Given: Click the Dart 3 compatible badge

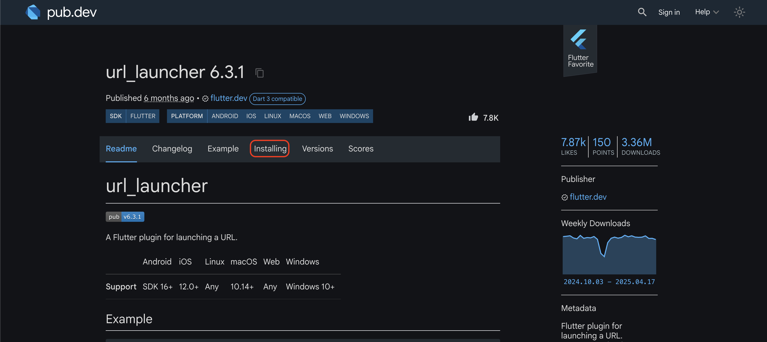Looking at the screenshot, I should (x=277, y=99).
